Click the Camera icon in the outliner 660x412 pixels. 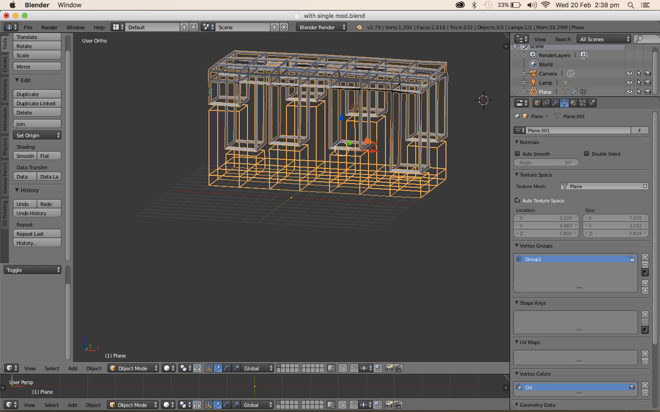click(x=533, y=73)
